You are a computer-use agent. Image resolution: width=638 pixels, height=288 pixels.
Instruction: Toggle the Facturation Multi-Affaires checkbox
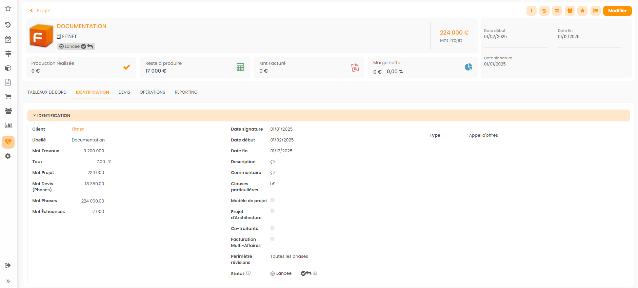pyautogui.click(x=272, y=239)
